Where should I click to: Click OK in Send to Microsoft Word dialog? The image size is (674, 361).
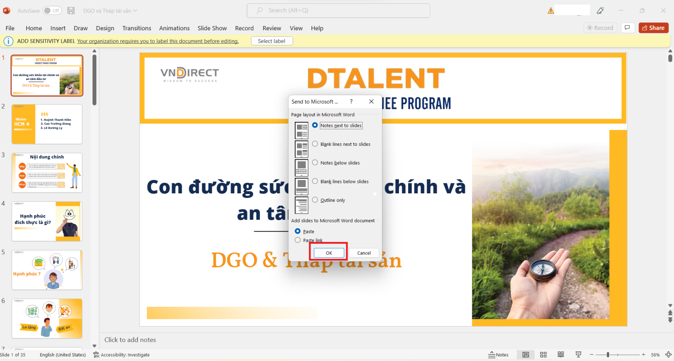[329, 253]
